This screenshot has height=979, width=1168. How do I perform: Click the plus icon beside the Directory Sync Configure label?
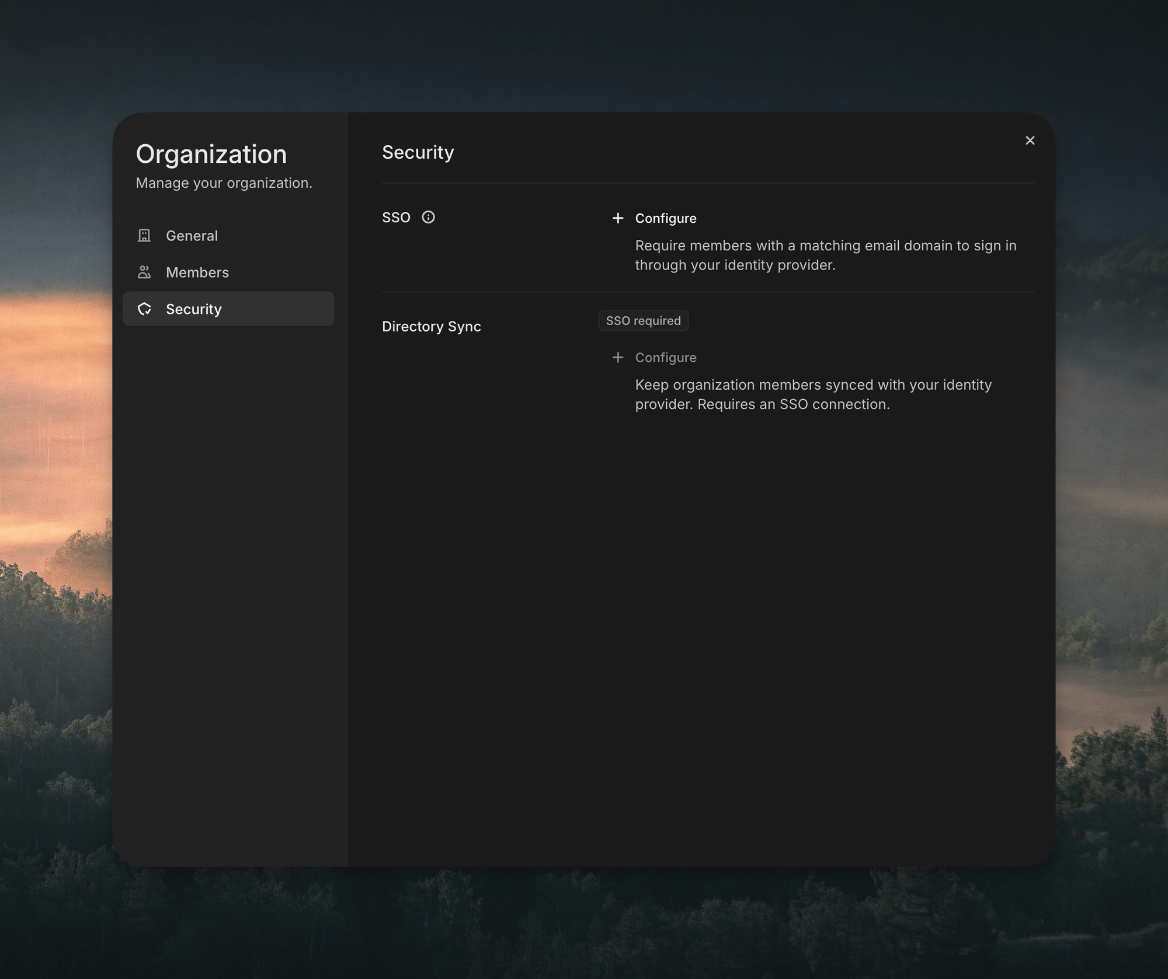(x=617, y=357)
